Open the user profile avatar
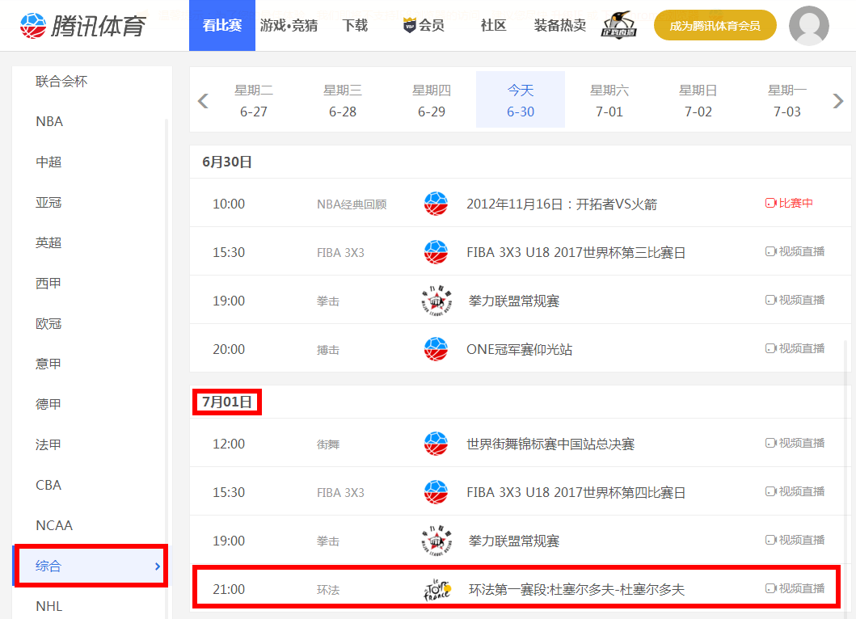The image size is (856, 619). [x=808, y=26]
